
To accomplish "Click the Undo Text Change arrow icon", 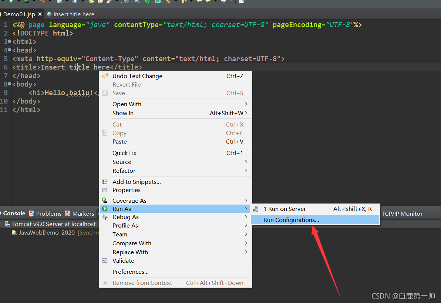I will click(x=105, y=76).
